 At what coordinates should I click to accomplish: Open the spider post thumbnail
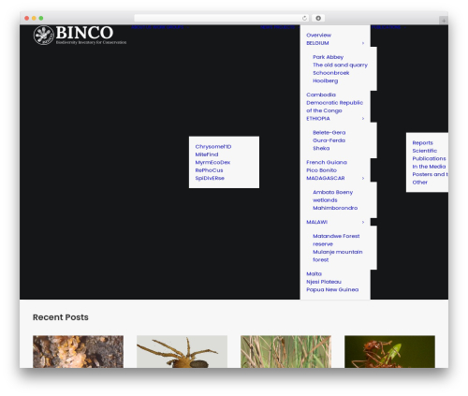(182, 352)
